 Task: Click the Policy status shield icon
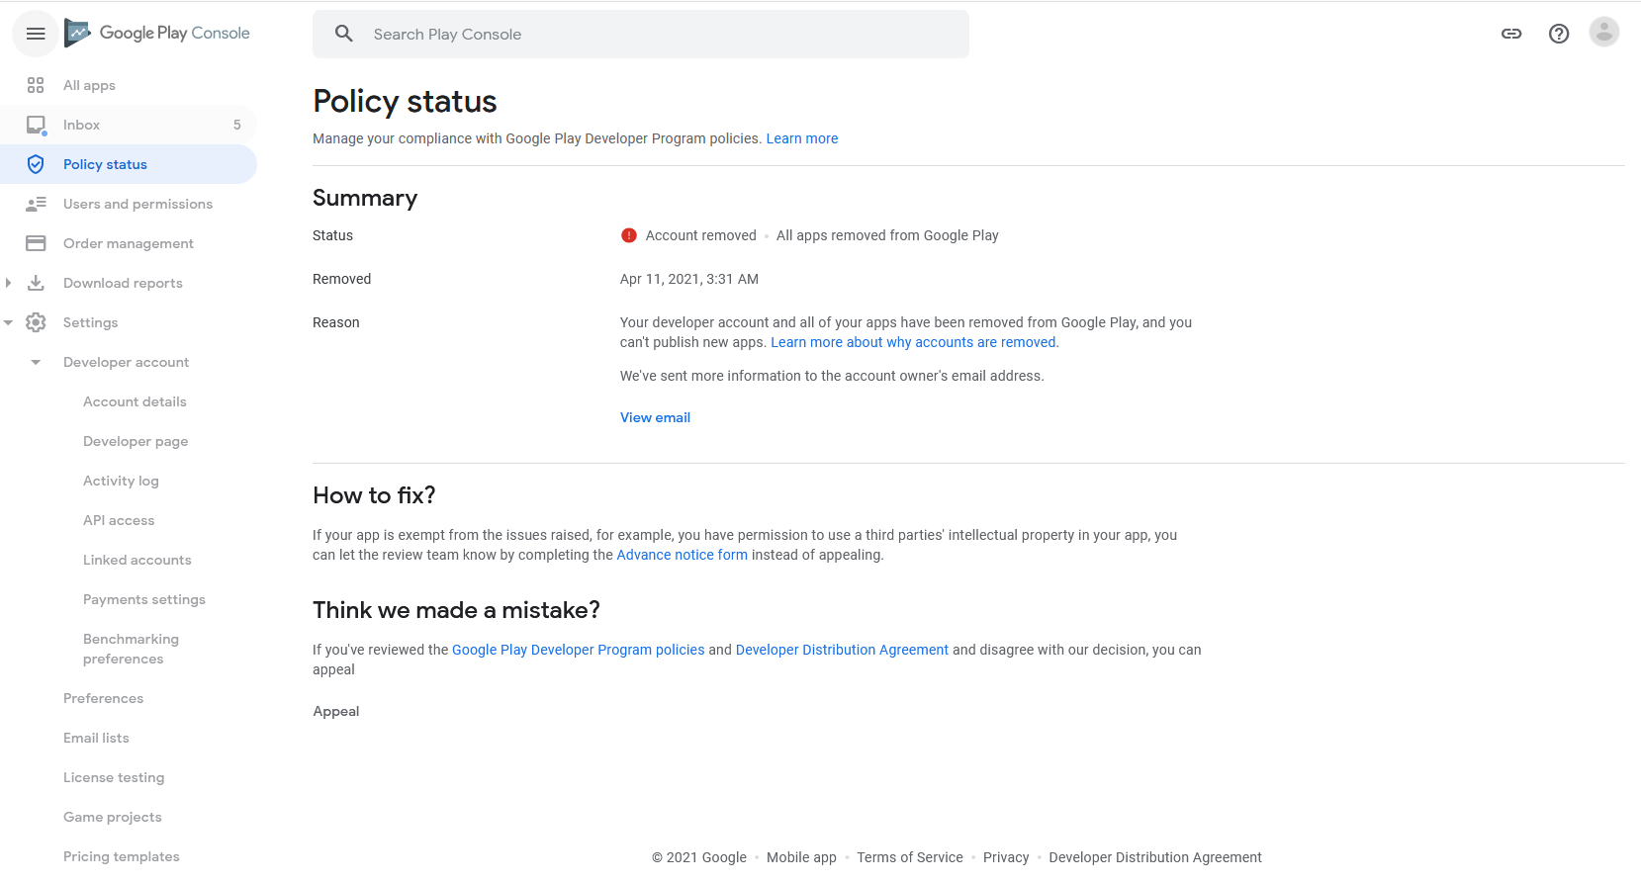[x=36, y=164]
